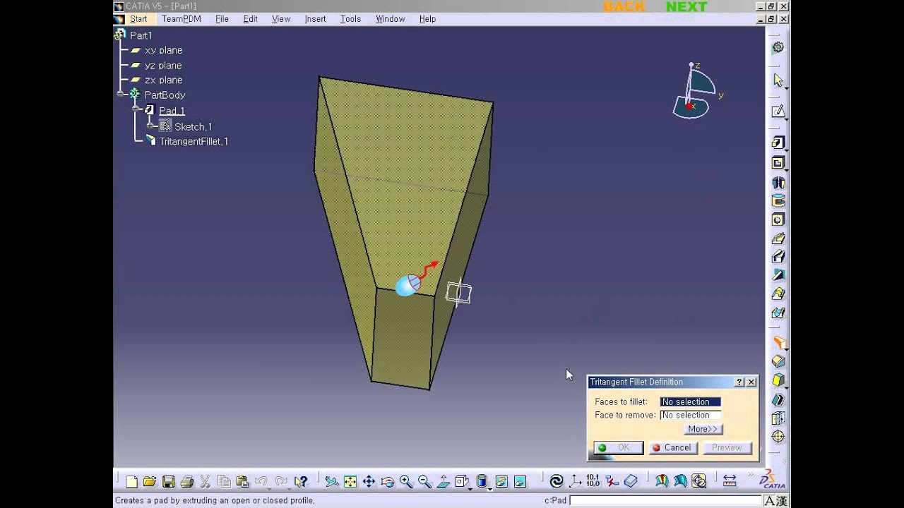Select the Pocket tool in right toolbar
Screen dimensions: 904x508
pyautogui.click(x=778, y=163)
